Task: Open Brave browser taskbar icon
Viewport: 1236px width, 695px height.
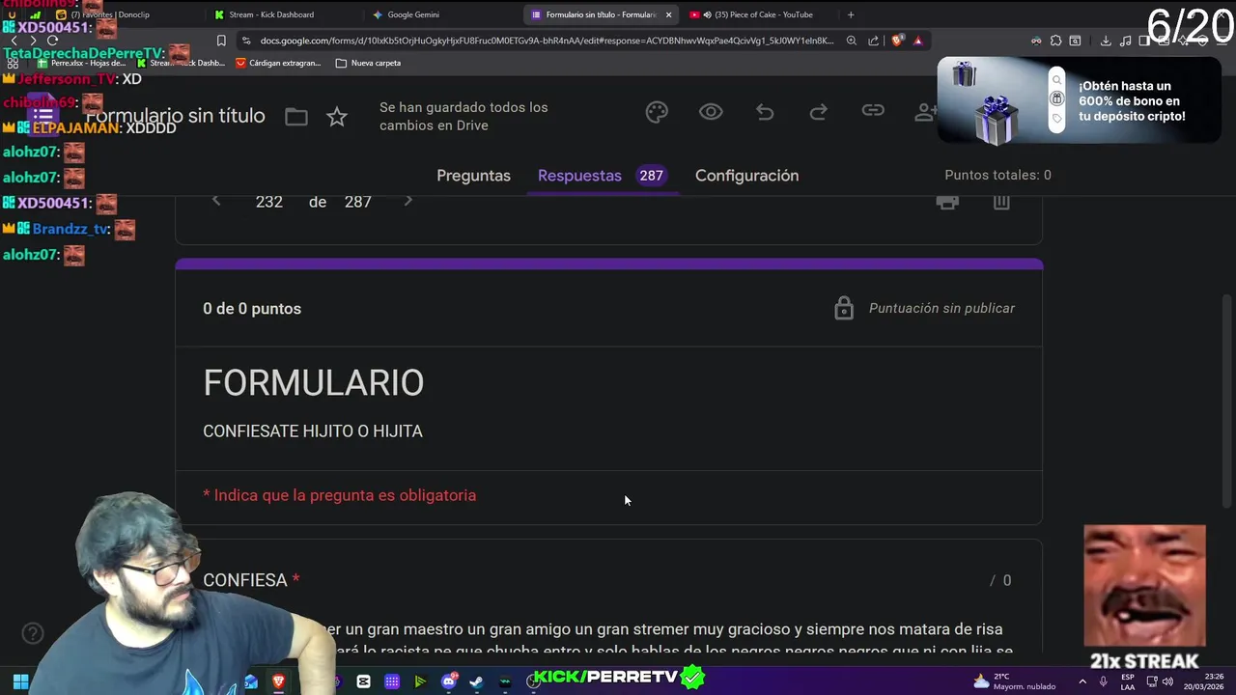Action: coord(278,681)
